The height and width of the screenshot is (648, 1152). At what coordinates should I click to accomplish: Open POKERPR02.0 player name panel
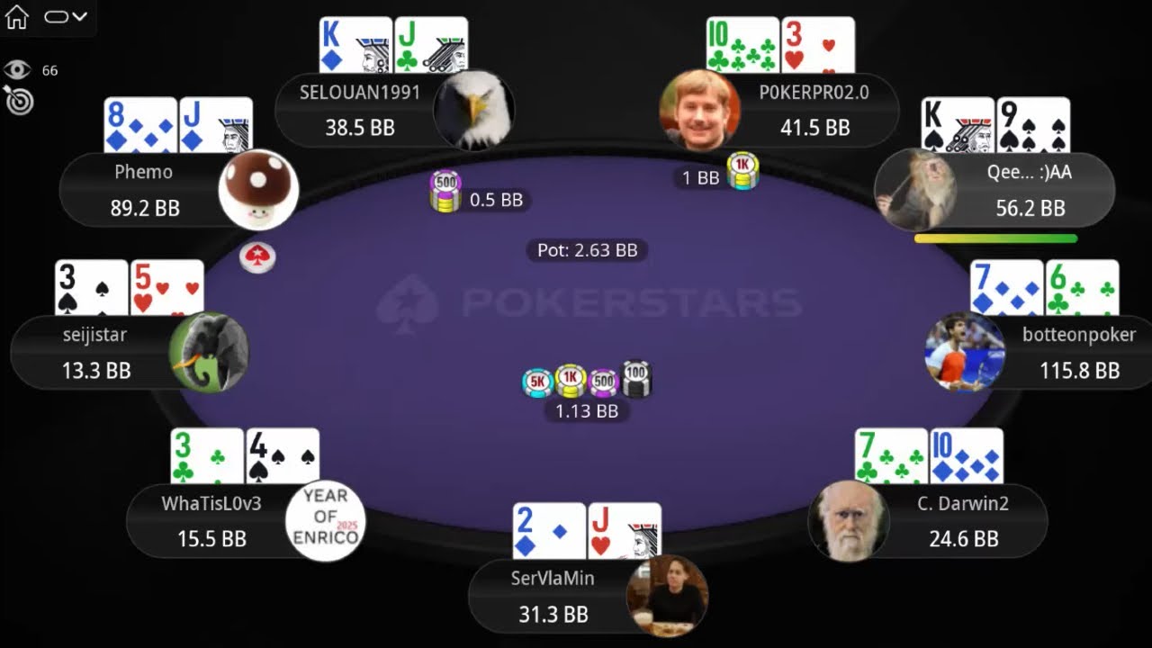[x=779, y=110]
